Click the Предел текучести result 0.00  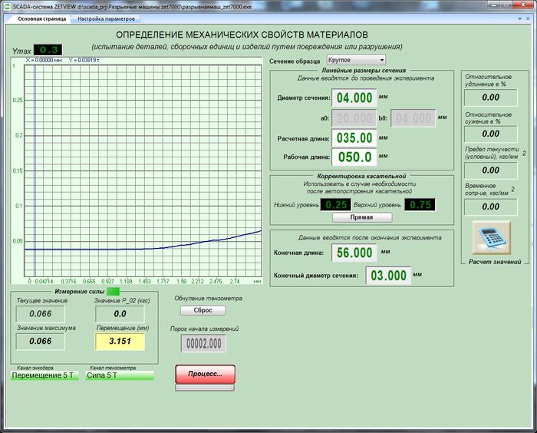click(x=490, y=170)
